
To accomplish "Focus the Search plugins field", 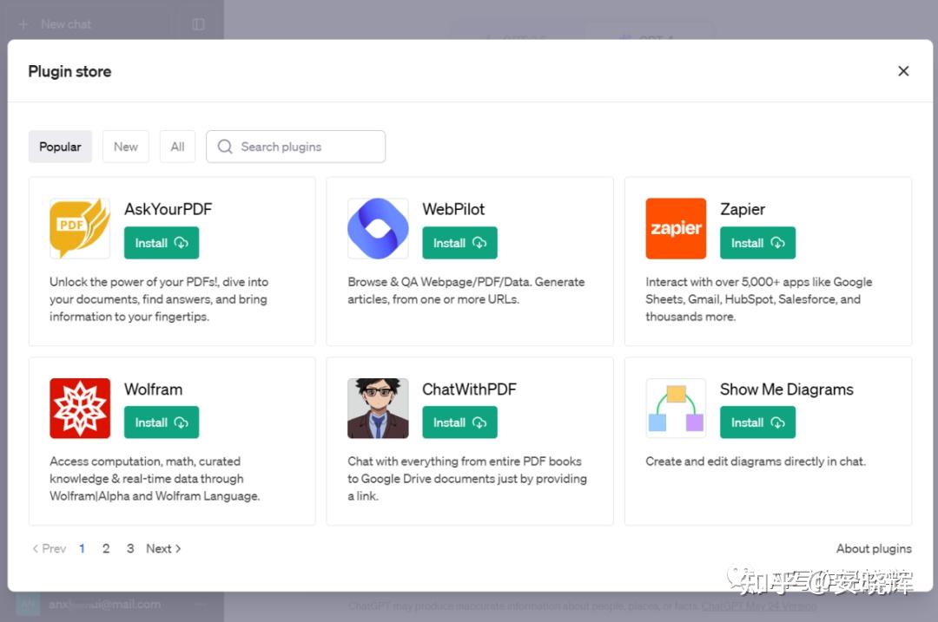I will 295,147.
